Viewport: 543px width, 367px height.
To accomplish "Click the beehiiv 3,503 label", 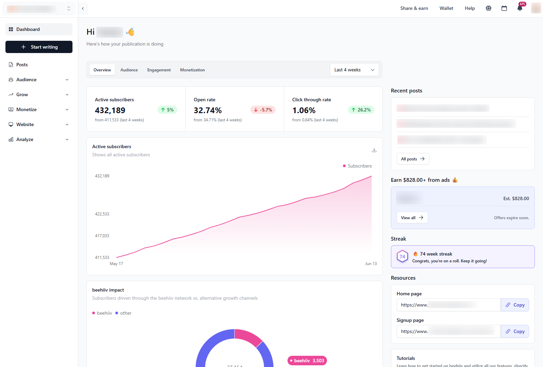I will click(x=307, y=361).
